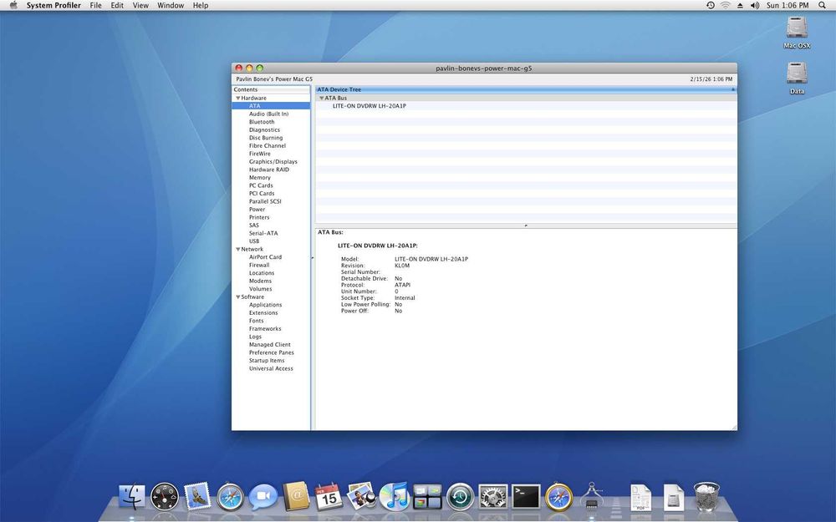This screenshot has height=522, width=836.
Task: Select Startup Items category
Action: pos(267,361)
